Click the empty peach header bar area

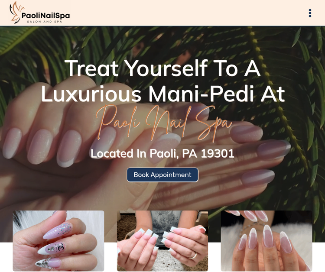(186, 13)
